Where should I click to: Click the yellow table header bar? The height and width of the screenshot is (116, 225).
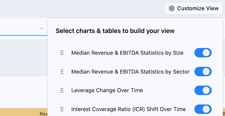click(x=24, y=112)
